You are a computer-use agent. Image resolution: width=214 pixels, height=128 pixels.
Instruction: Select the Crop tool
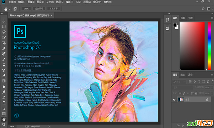pyautogui.click(x=4, y=43)
